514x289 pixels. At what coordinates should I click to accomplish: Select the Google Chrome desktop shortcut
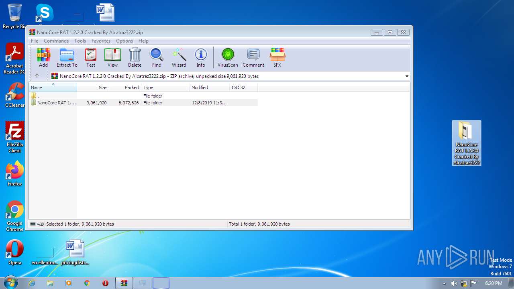click(x=15, y=216)
